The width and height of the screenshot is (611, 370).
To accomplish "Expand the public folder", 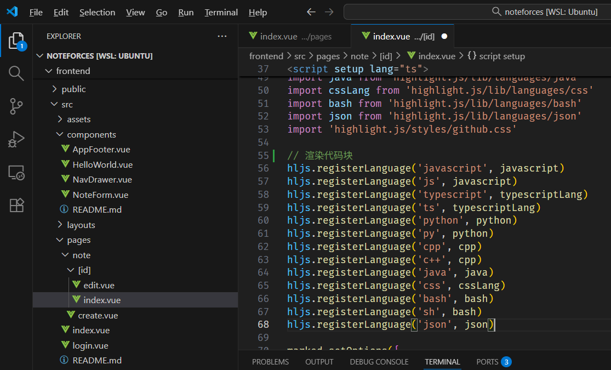I will (x=73, y=89).
